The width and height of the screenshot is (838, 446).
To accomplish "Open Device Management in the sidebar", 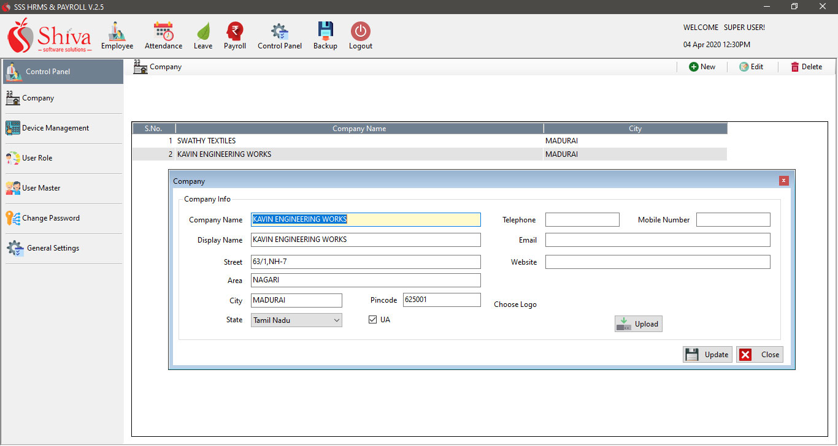I will click(55, 128).
